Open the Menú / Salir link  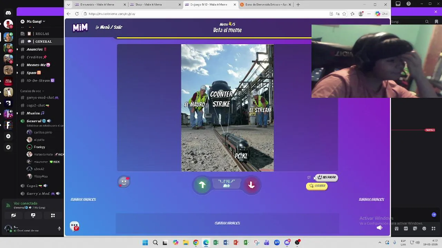pyautogui.click(x=109, y=27)
